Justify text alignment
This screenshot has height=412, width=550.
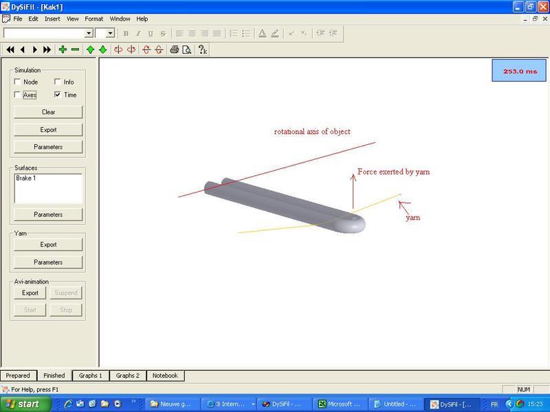coord(217,34)
